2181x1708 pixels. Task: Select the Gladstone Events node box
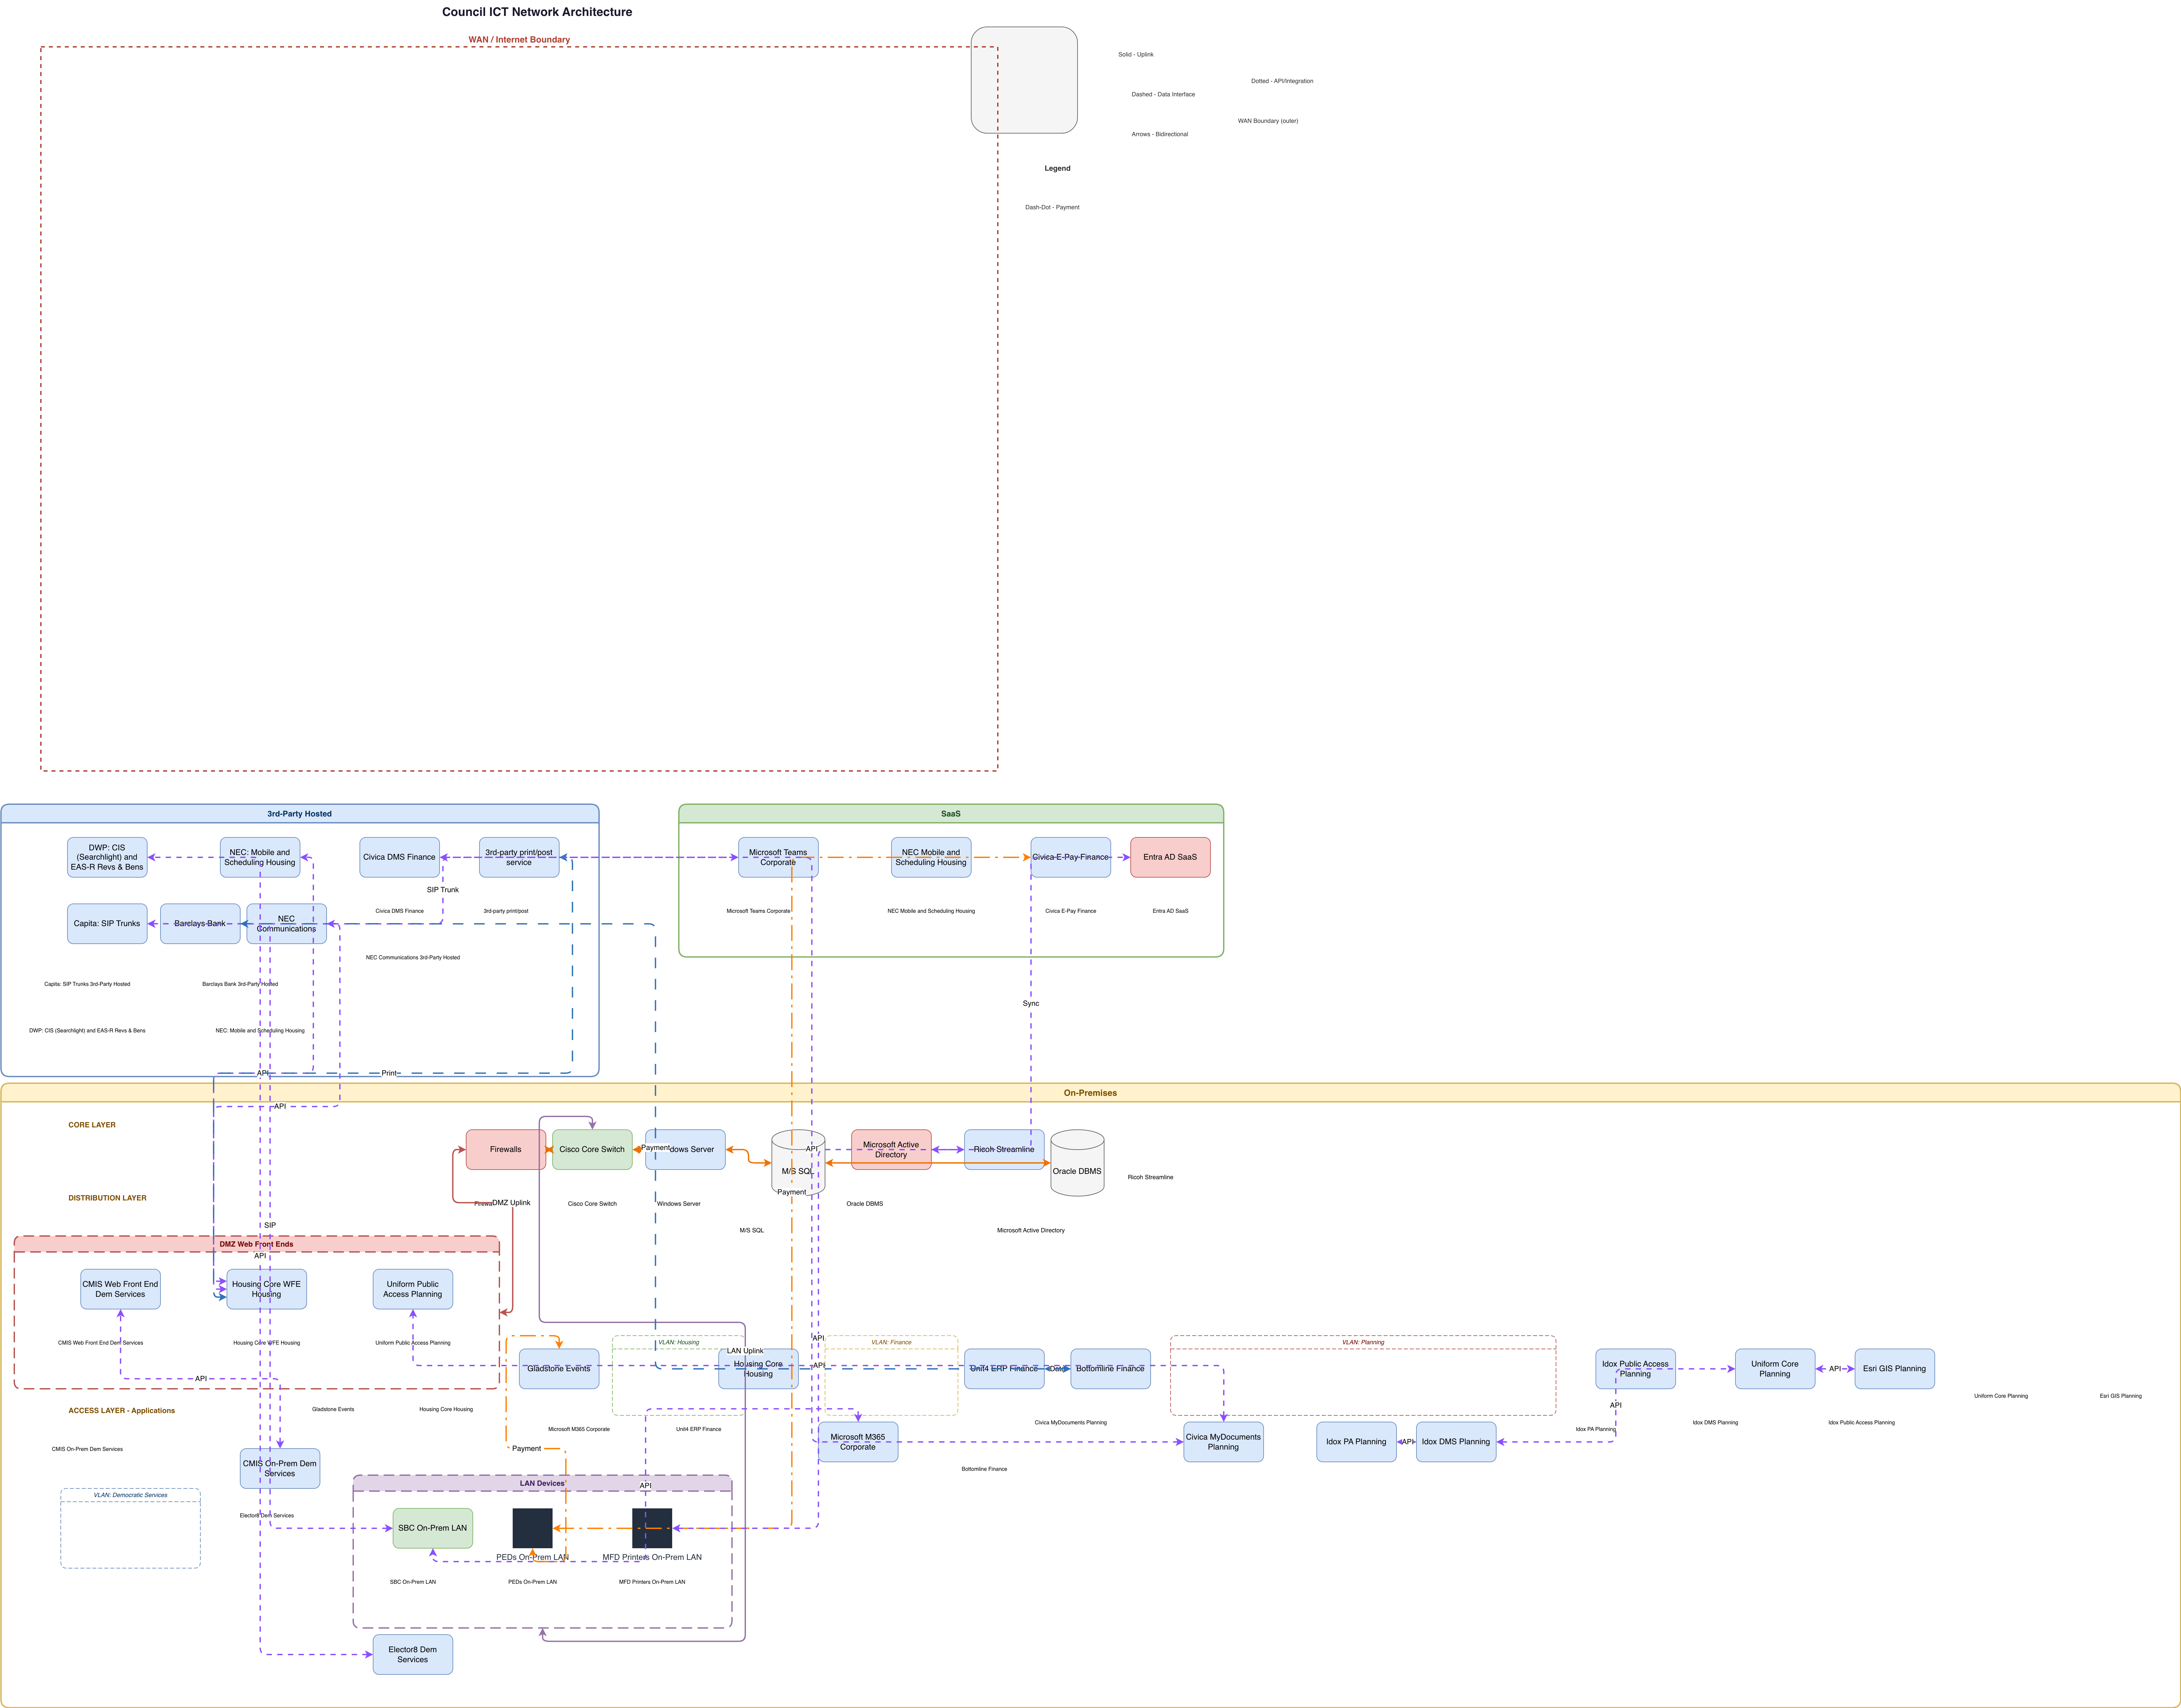(x=559, y=1369)
